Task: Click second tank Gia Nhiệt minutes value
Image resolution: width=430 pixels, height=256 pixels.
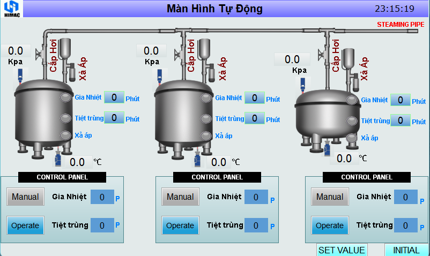Action: [x=255, y=98]
